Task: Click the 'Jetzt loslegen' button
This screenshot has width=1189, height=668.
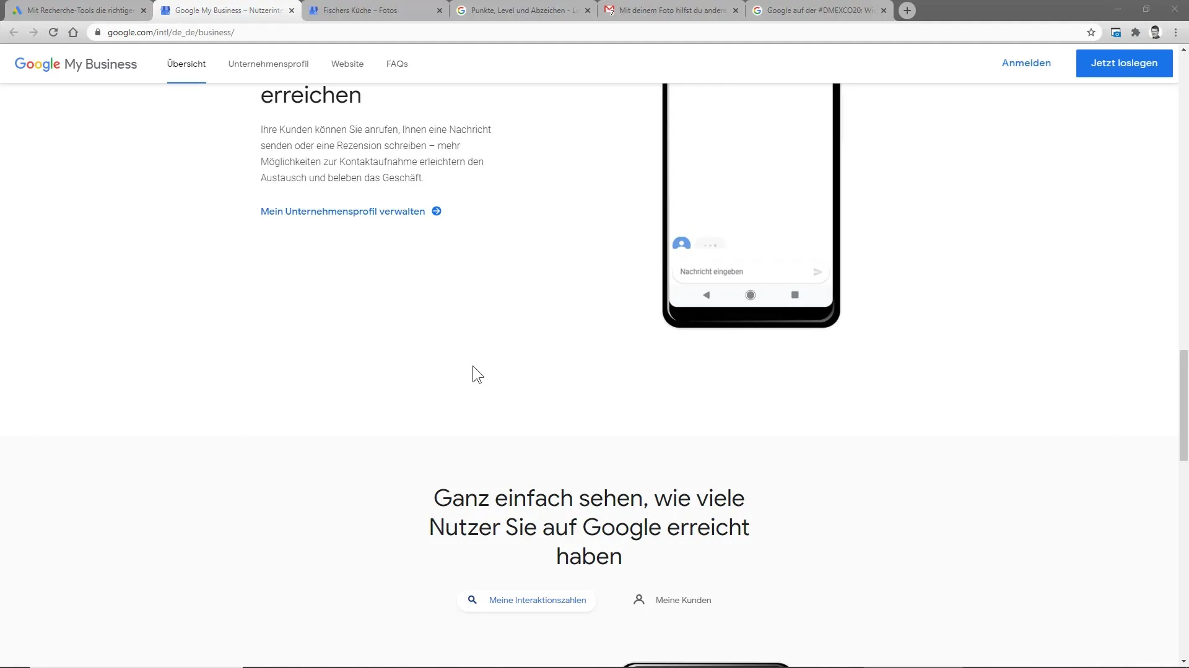Action: tap(1124, 63)
